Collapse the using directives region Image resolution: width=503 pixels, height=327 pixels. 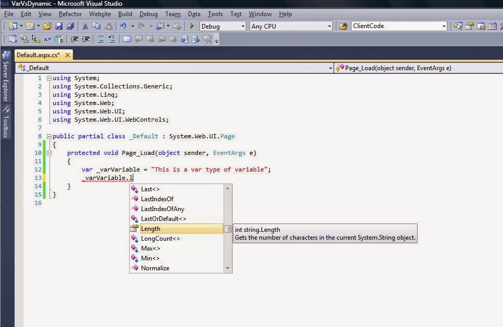(49, 78)
